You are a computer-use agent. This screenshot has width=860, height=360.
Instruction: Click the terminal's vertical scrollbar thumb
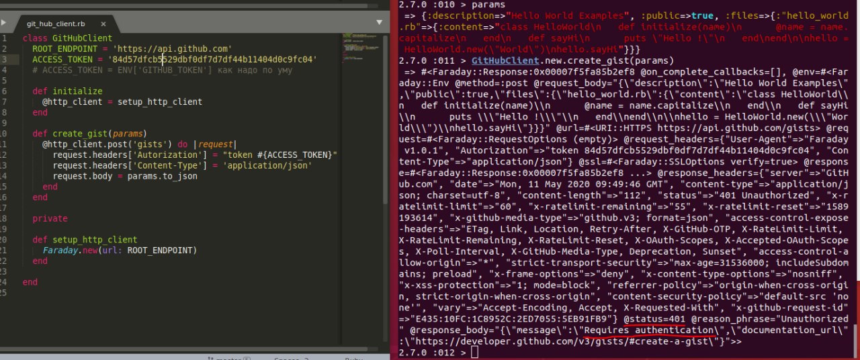coord(856,341)
